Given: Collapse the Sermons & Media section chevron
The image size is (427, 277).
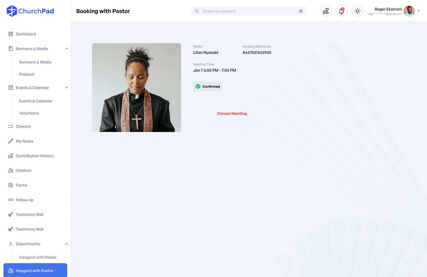Looking at the screenshot, I should 67,49.
